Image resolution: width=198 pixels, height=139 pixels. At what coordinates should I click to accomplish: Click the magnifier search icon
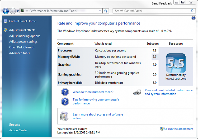pos(192,11)
